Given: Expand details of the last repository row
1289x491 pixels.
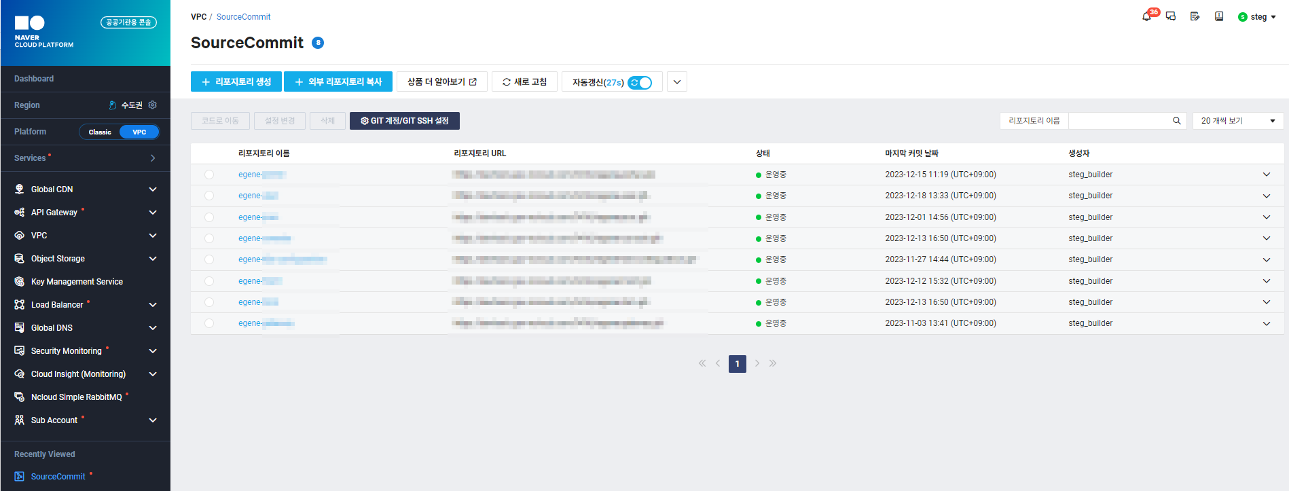Looking at the screenshot, I should click(x=1266, y=323).
